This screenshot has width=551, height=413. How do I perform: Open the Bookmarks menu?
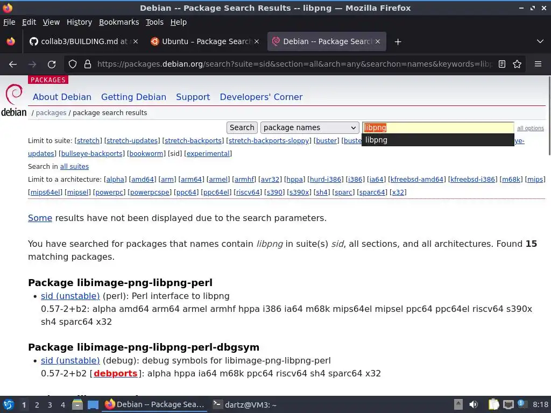tap(119, 22)
